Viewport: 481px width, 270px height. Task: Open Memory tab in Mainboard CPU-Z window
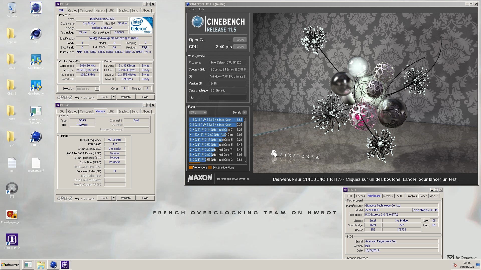(388, 196)
